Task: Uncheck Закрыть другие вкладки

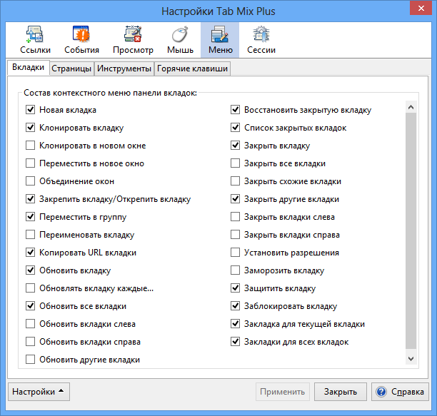Action: click(x=235, y=199)
